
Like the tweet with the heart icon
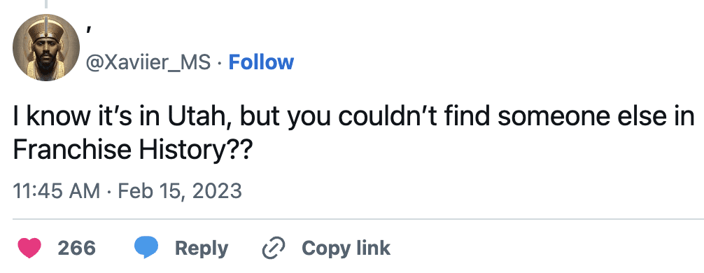point(29,248)
